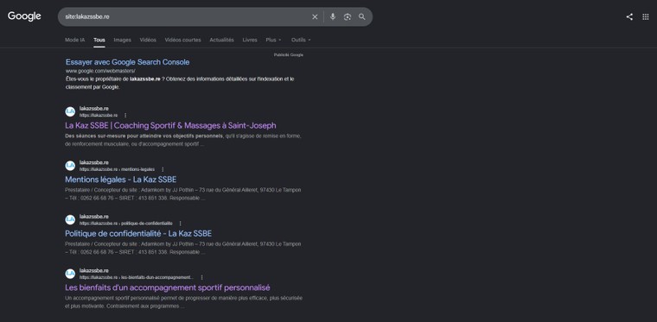Viewport: 657px width, 322px height.
Task: Click favicon of the homepage result
Action: point(70,111)
